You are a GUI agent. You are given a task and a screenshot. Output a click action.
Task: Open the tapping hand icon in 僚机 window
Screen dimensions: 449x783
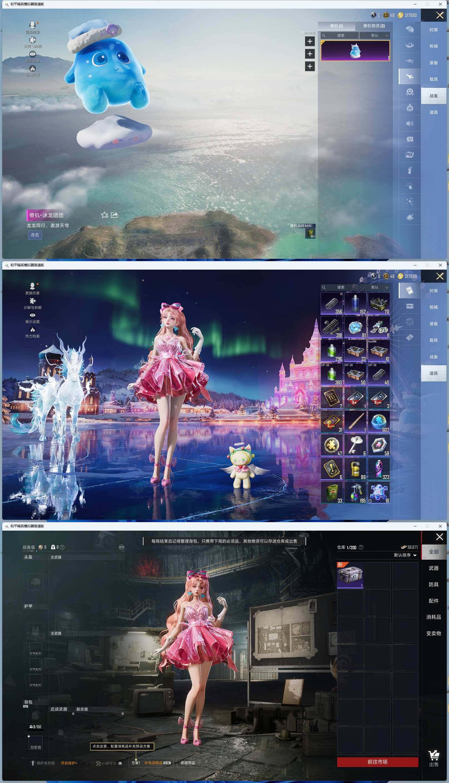(x=410, y=186)
